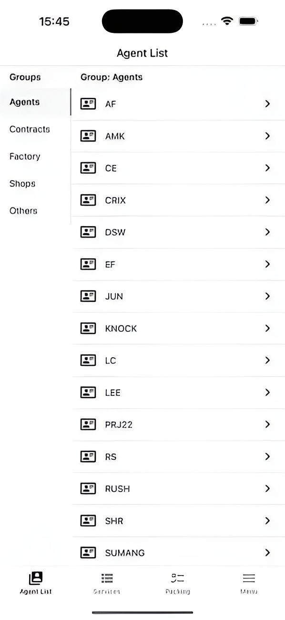This screenshot has height=620, width=285.
Task: Tap the contact card icon beside AF
Action: pyautogui.click(x=88, y=103)
